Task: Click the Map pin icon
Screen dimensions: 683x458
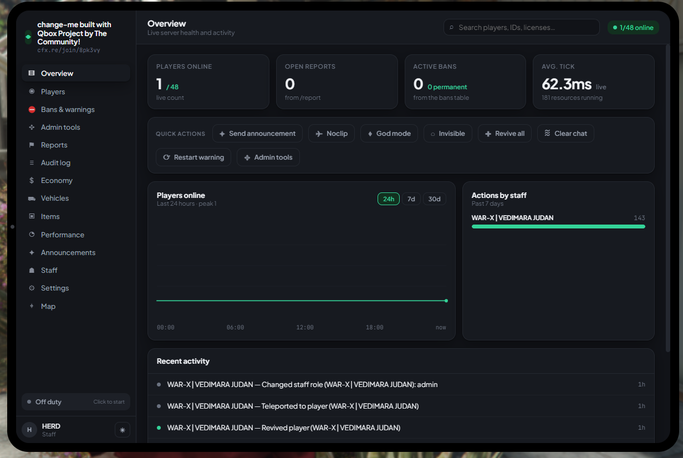Action: pyautogui.click(x=32, y=306)
